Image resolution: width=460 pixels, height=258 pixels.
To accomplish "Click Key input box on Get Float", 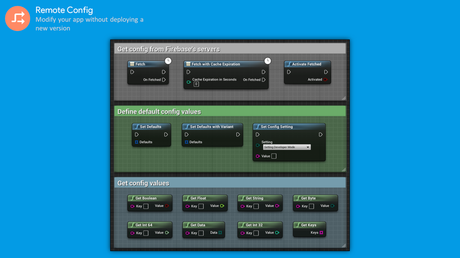I will click(201, 206).
